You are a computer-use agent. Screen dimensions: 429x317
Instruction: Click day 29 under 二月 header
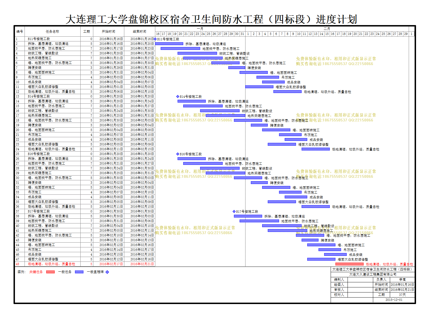[x=406, y=34]
